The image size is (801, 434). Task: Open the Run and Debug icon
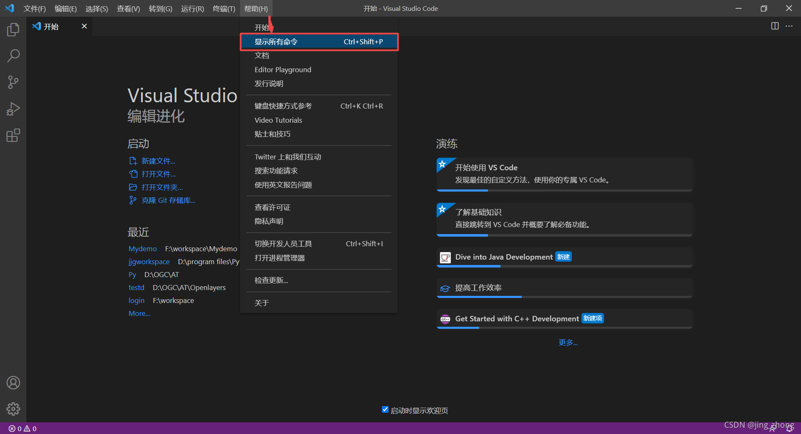click(x=13, y=109)
